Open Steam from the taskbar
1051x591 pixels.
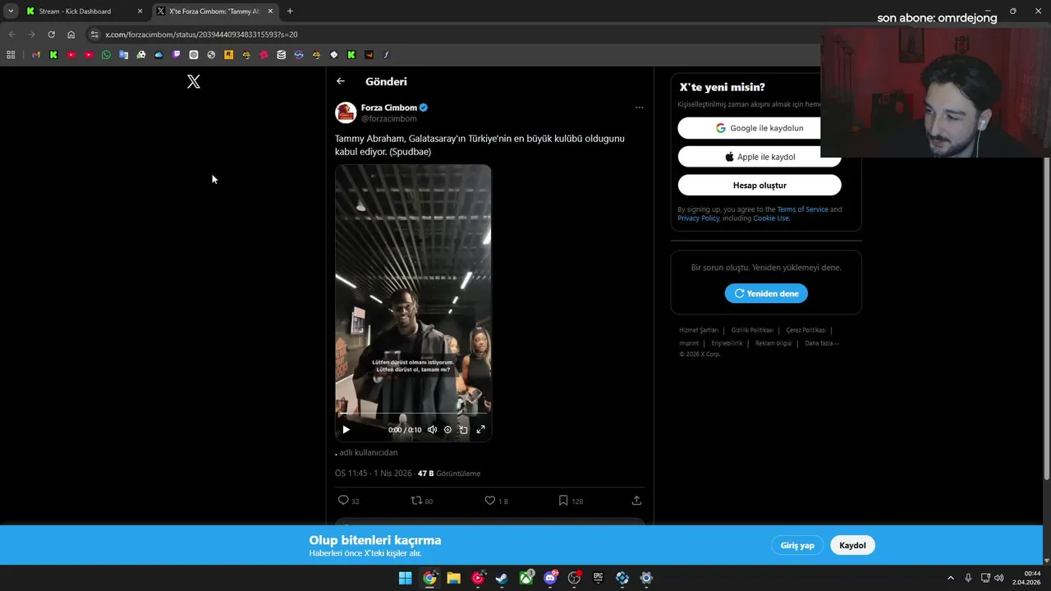pyautogui.click(x=502, y=578)
